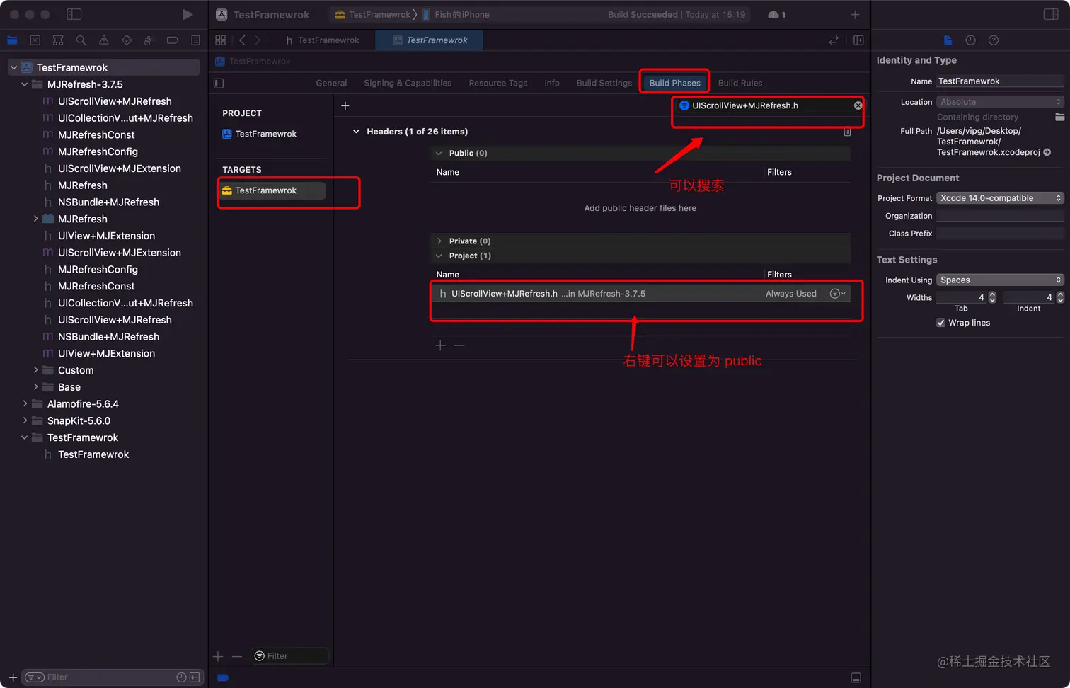Open the Build Rules tab
The height and width of the screenshot is (688, 1070).
[740, 83]
